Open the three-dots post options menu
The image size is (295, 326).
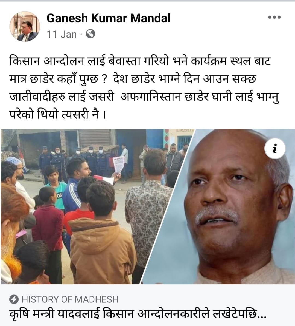[274, 17]
